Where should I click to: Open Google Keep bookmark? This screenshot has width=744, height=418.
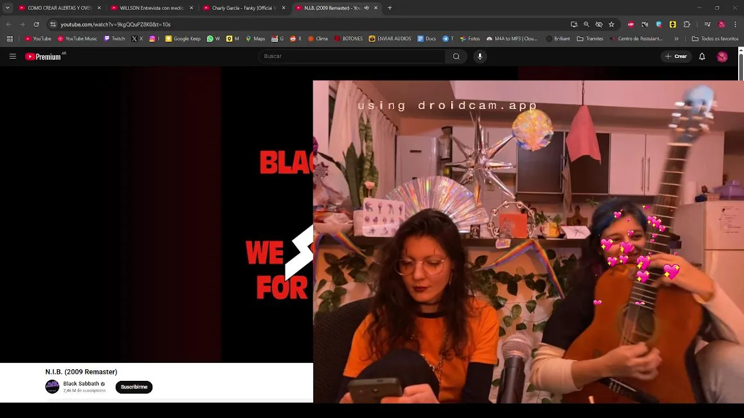(183, 39)
